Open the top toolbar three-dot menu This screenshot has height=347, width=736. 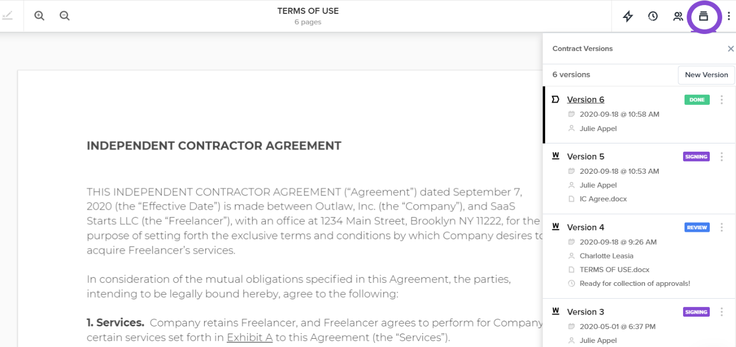tap(728, 16)
